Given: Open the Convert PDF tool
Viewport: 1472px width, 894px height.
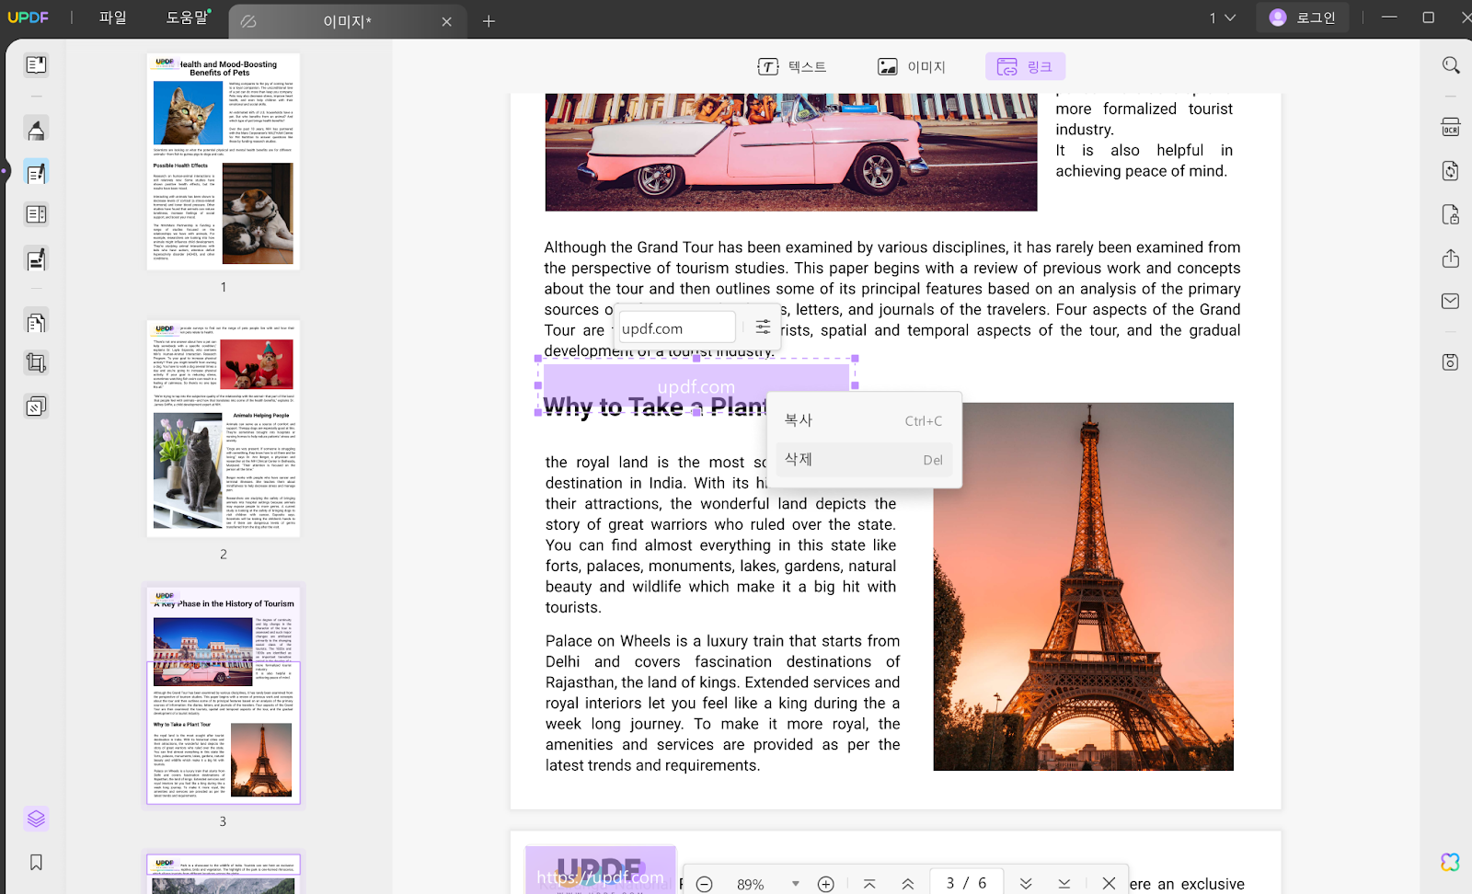Looking at the screenshot, I should 1451,171.
